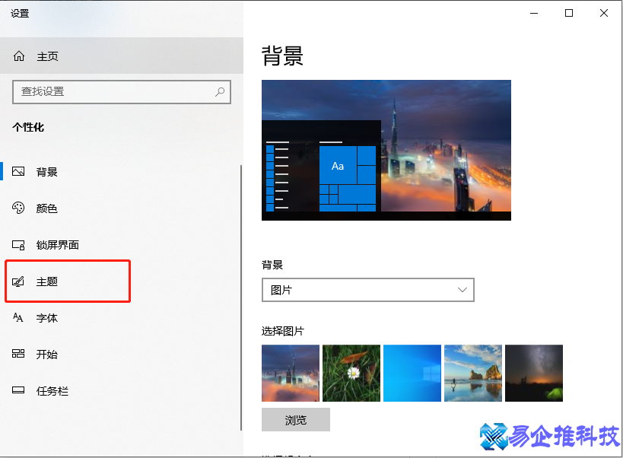This screenshot has width=623, height=458.
Task: Select the 主题 (Themes) pen icon in sidebar
Action: (18, 281)
